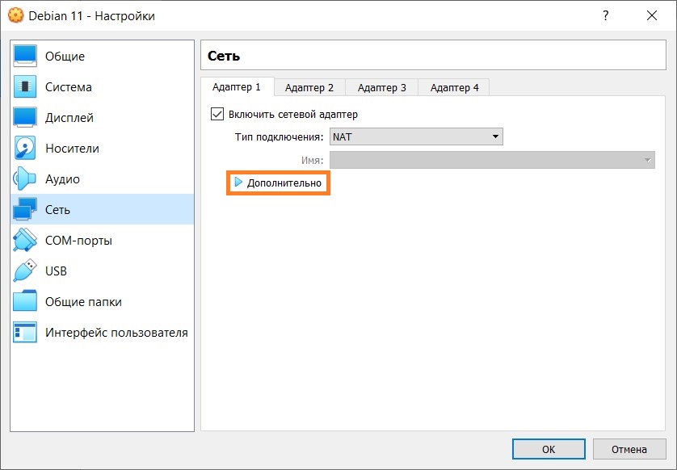Switch to the Адаптер 2 tab
Viewport: 677px width, 470px height.
click(309, 87)
